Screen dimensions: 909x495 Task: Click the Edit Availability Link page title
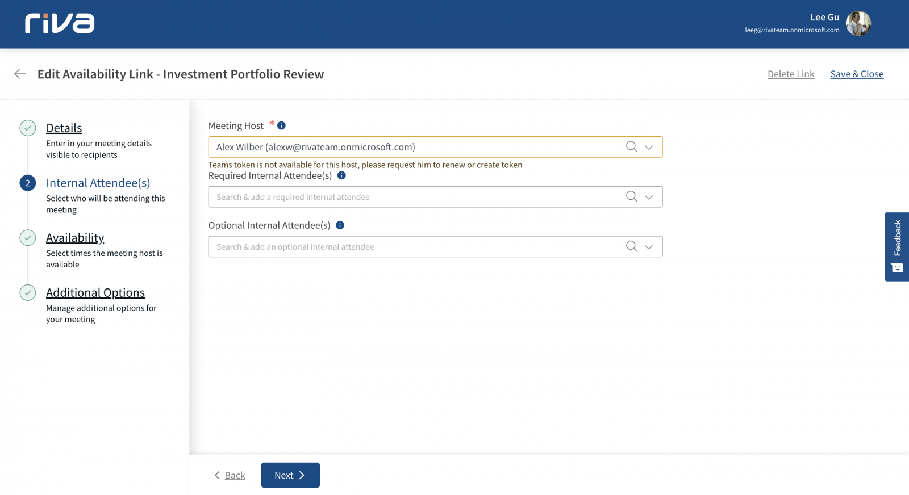[181, 74]
